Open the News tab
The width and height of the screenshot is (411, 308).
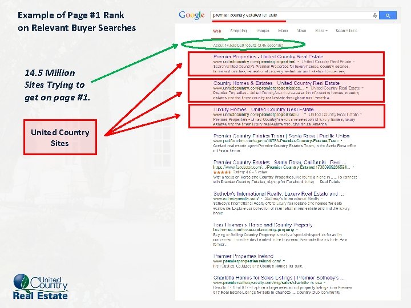[301, 31]
